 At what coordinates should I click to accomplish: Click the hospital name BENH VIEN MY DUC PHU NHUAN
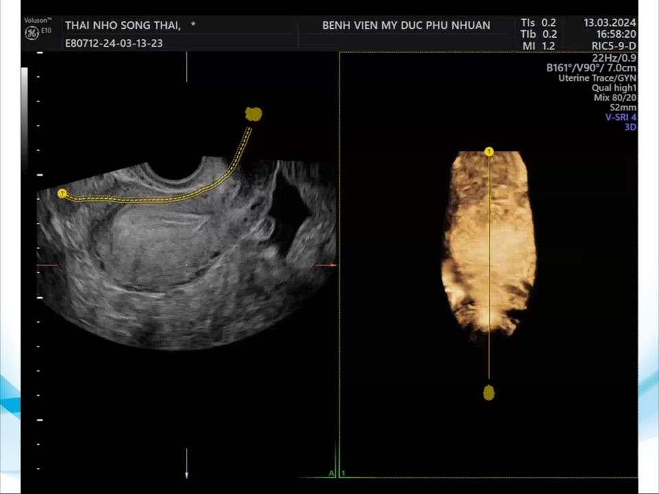click(406, 25)
